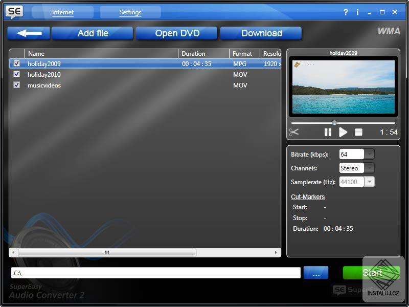Click the SE logo icon top left

(15, 12)
